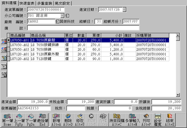
Task: Click the remove-row icon beside the grid
Action: (4, 50)
